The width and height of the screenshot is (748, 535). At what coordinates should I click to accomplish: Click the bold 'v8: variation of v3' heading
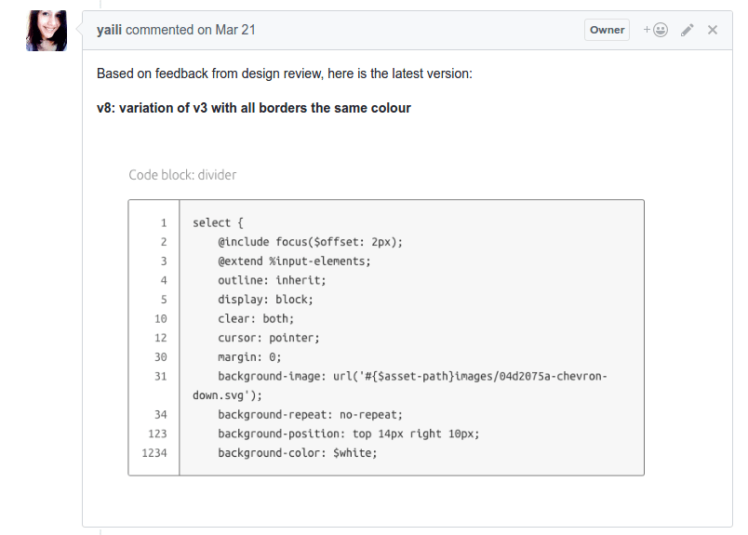(253, 108)
